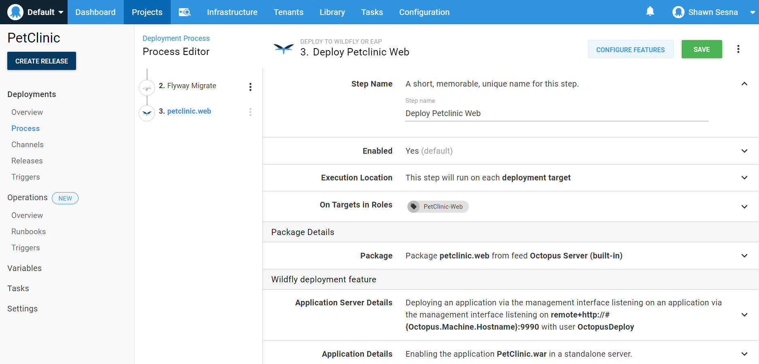Open the Deployment Process breadcrumb link
This screenshot has width=759, height=364.
pos(176,38)
